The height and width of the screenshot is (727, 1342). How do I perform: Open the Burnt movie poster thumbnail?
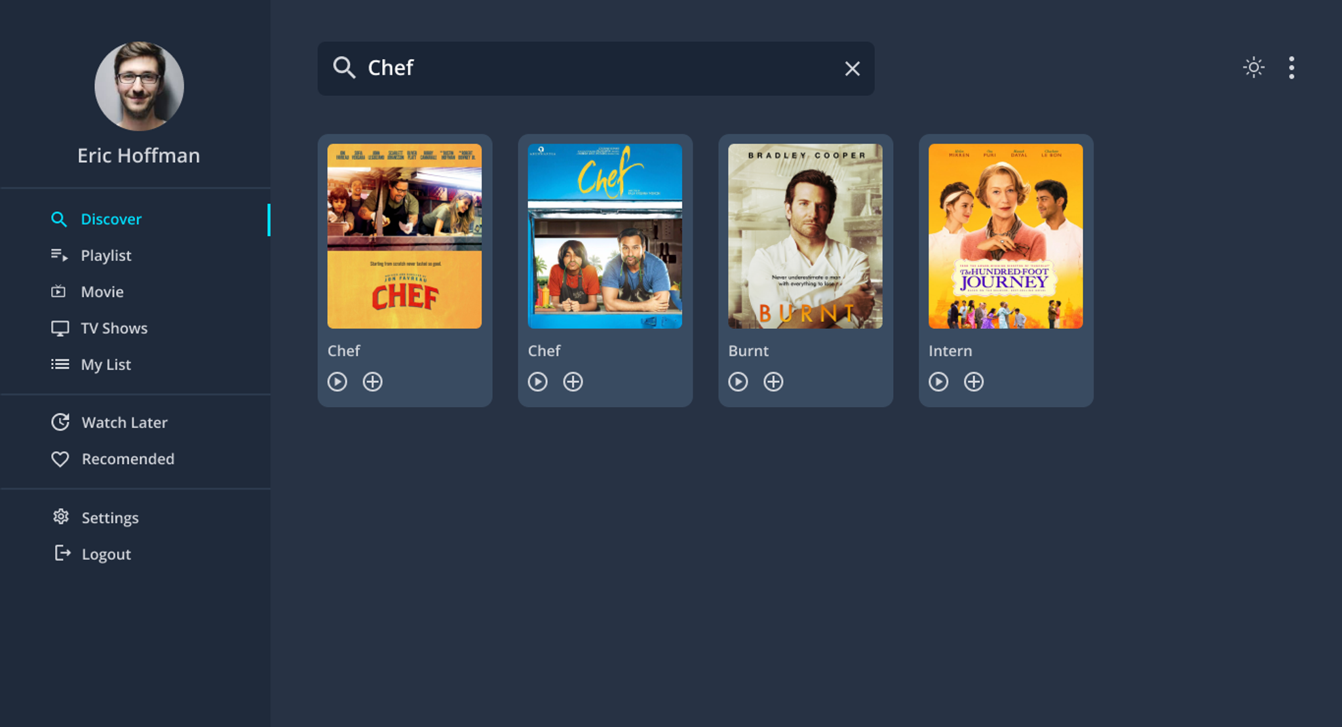point(805,236)
